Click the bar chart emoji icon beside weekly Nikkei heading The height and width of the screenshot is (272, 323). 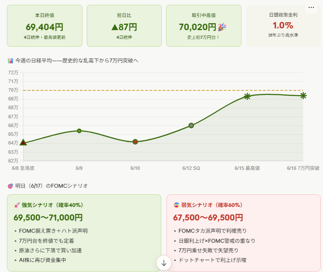pyautogui.click(x=10, y=61)
